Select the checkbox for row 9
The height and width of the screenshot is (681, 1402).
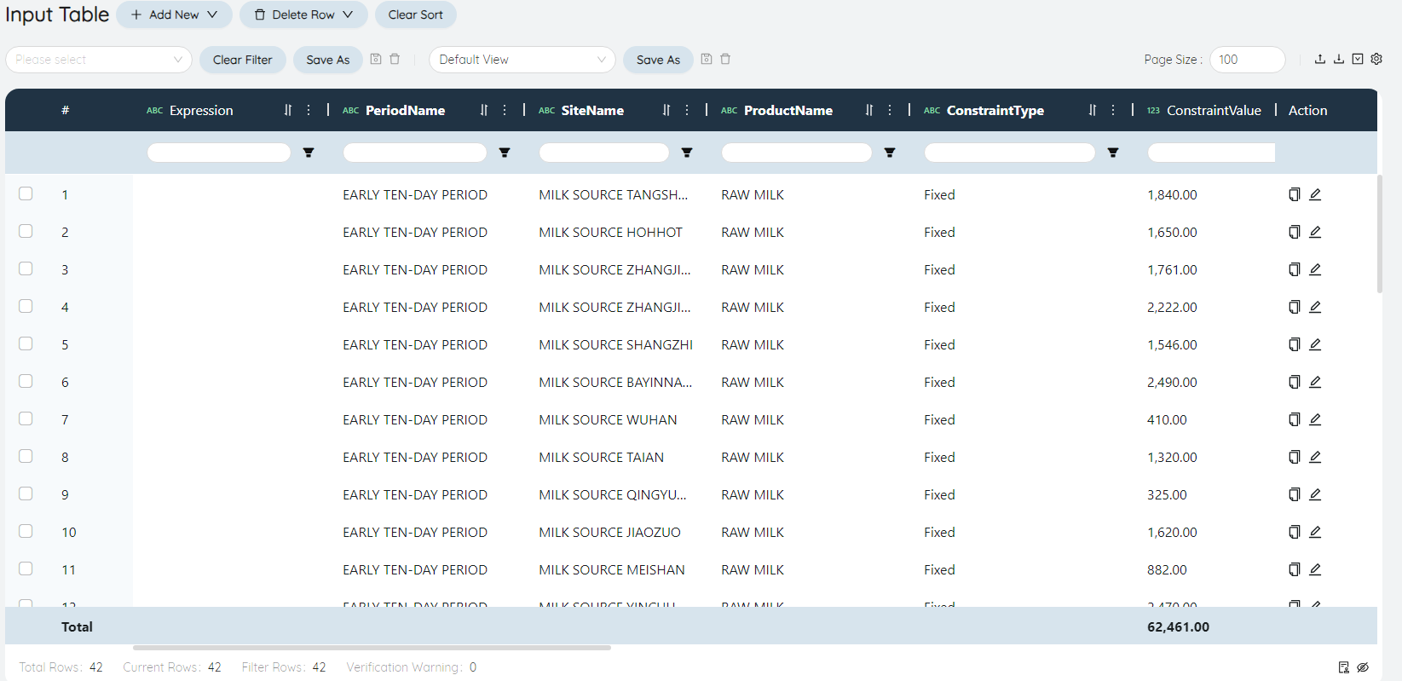click(x=26, y=493)
